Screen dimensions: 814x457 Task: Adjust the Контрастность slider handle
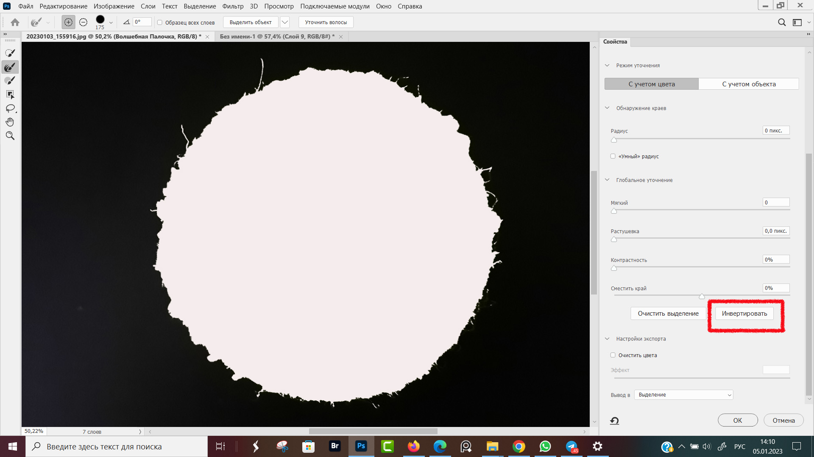click(x=614, y=268)
